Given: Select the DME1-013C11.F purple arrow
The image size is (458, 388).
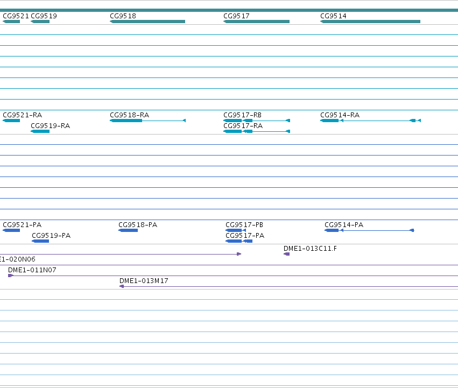Looking at the screenshot, I should (x=286, y=254).
